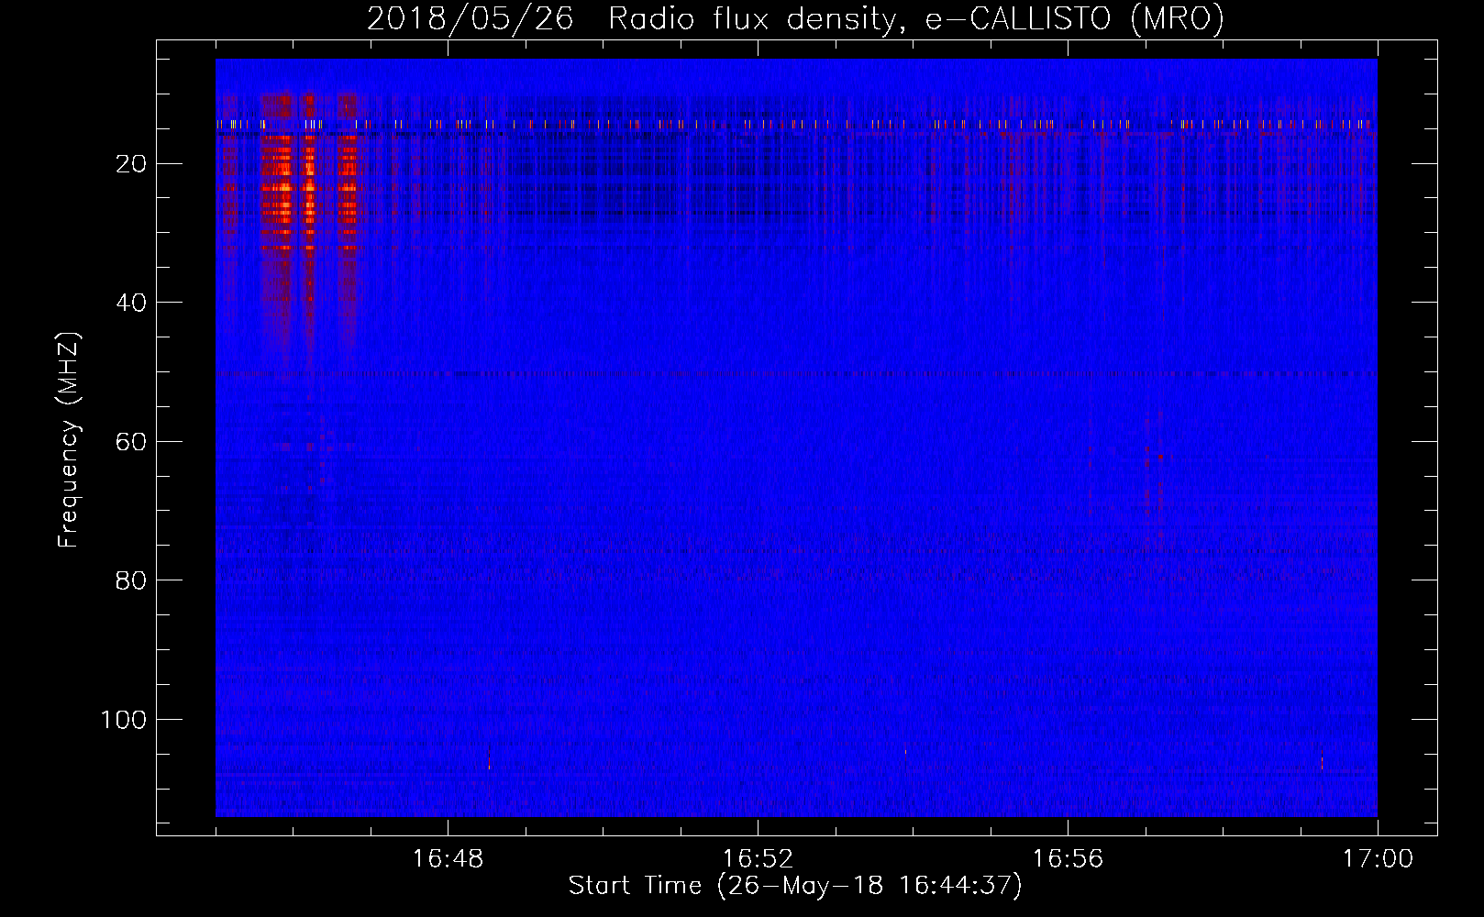The height and width of the screenshot is (917, 1484).
Task: Click the 'Start Time (26-May-18 16:44:37)' label
Action: tap(795, 886)
